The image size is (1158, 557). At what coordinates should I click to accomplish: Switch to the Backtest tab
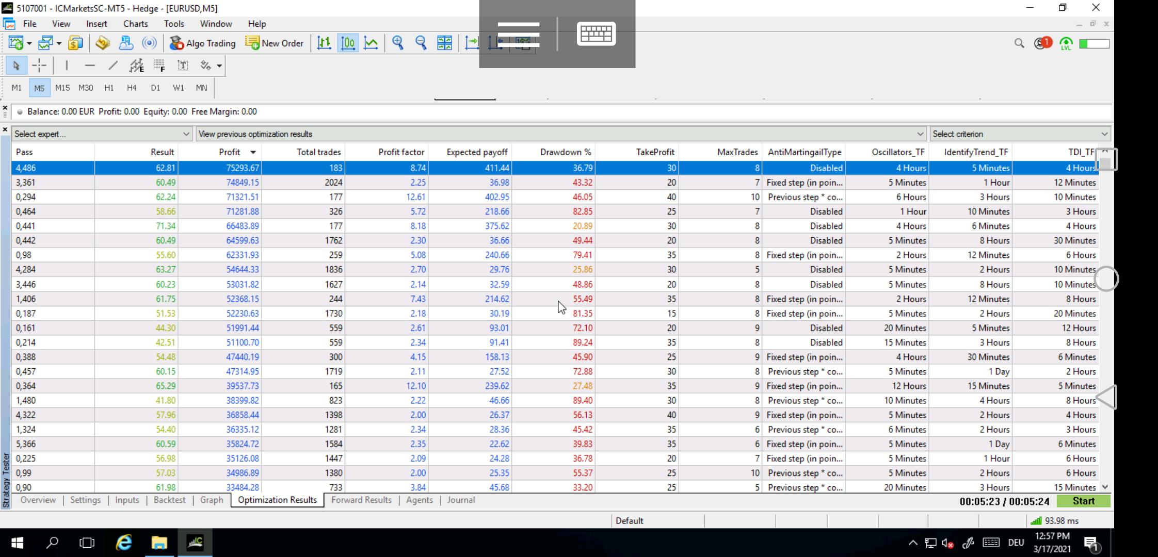click(x=169, y=500)
